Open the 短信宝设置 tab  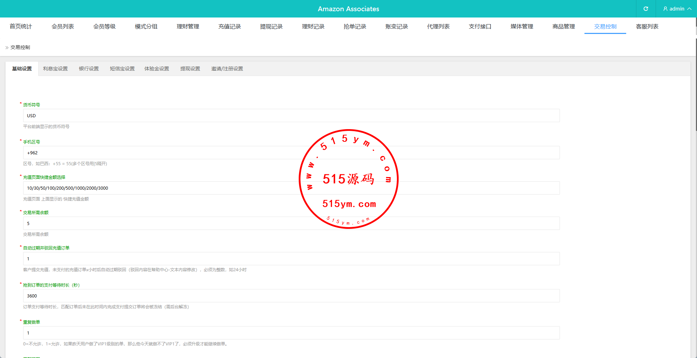pyautogui.click(x=122, y=69)
